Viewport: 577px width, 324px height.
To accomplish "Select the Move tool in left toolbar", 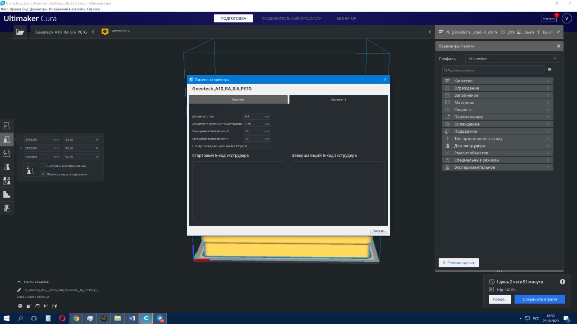I will 7,125.
